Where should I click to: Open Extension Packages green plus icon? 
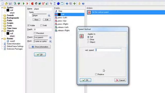[x=75, y=4]
